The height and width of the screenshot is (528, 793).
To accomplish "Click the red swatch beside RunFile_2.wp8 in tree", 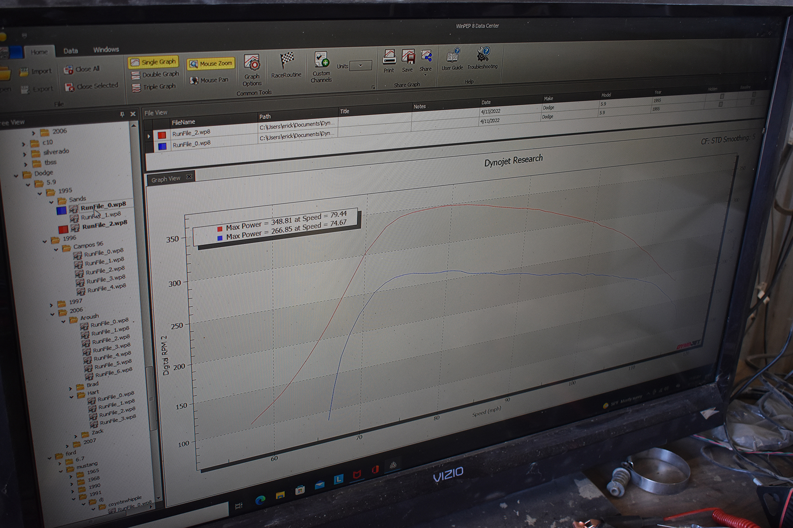I will click(x=63, y=229).
